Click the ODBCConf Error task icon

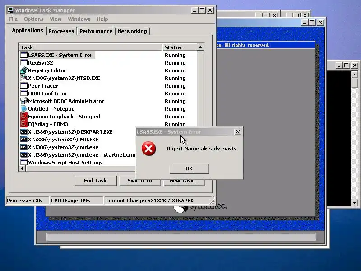pos(24,93)
